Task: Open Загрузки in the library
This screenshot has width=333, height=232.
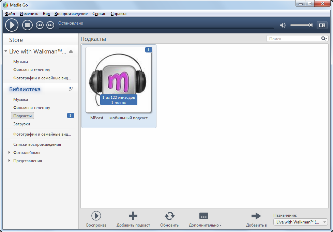Action: click(x=21, y=124)
